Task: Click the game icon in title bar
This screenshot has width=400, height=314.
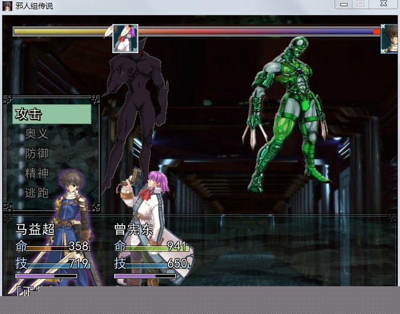Action: click(7, 6)
